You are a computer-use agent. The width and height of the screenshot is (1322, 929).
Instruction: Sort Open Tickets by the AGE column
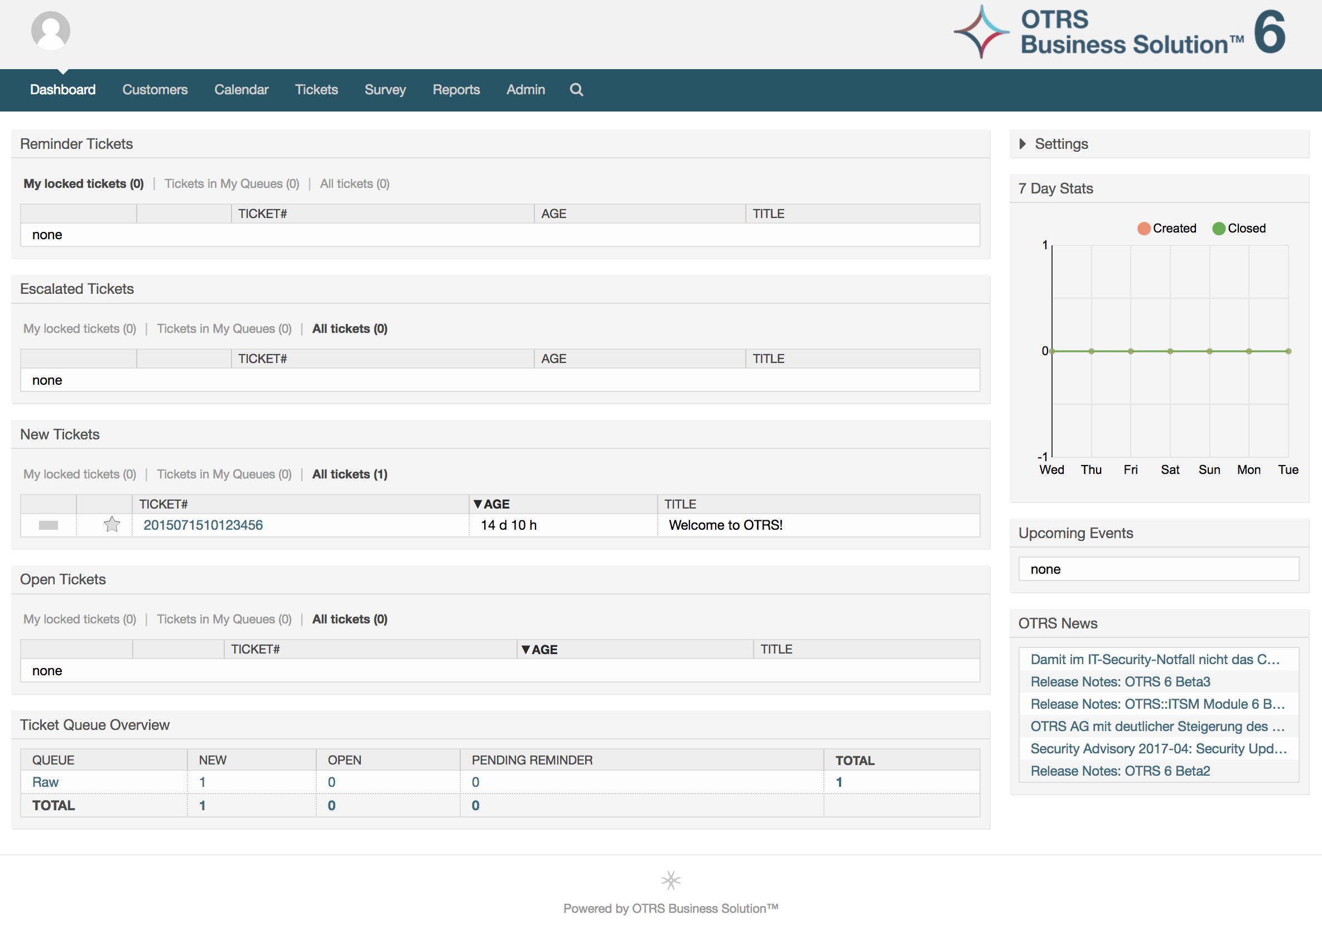tap(543, 649)
